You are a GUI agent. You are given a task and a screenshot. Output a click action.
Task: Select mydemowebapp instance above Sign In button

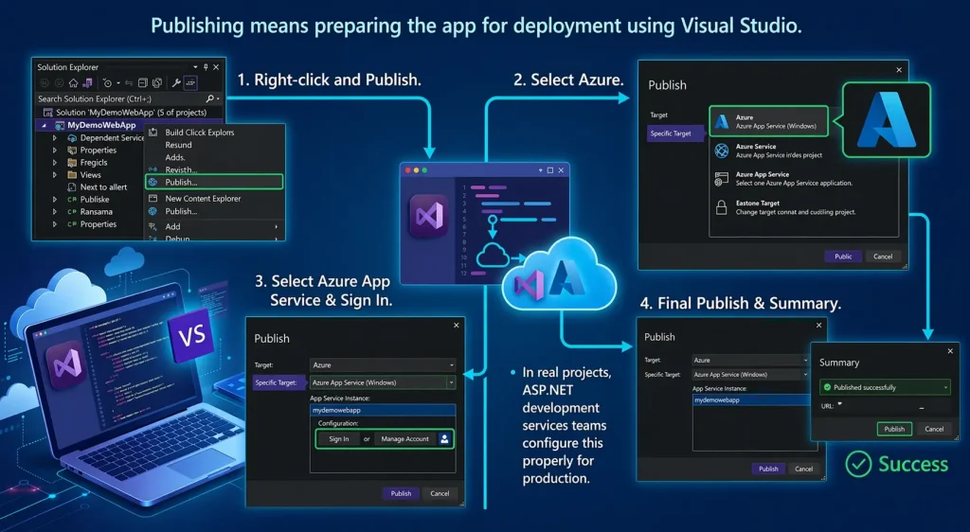(x=383, y=410)
